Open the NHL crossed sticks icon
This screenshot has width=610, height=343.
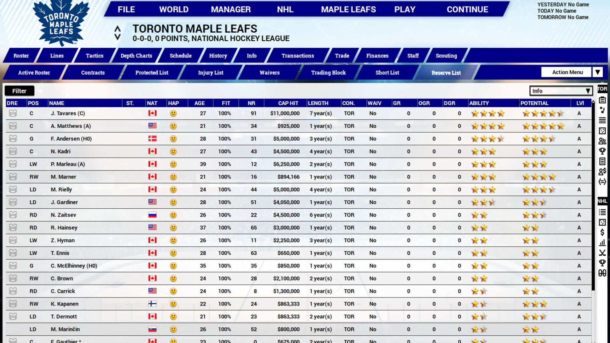[602, 253]
